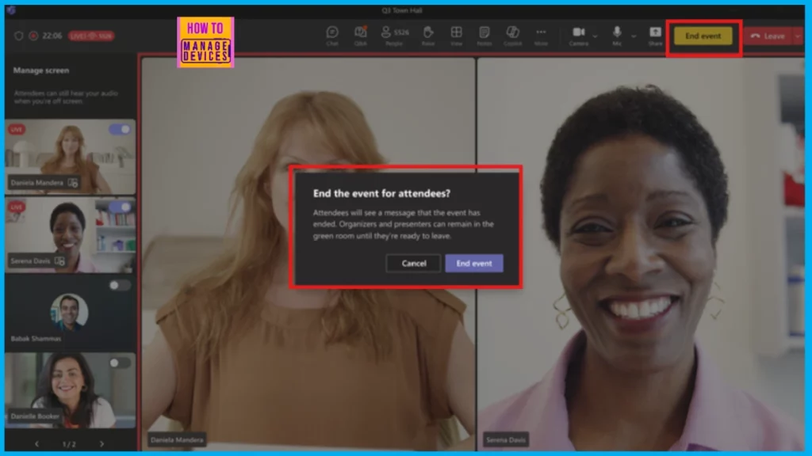Toggle the Camera icon
This screenshot has width=812, height=456.
[x=578, y=32]
